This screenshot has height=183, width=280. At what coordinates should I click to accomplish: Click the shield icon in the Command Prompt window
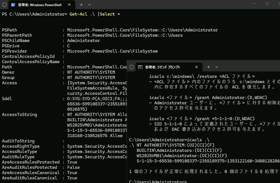pyautogui.click(x=132, y=67)
